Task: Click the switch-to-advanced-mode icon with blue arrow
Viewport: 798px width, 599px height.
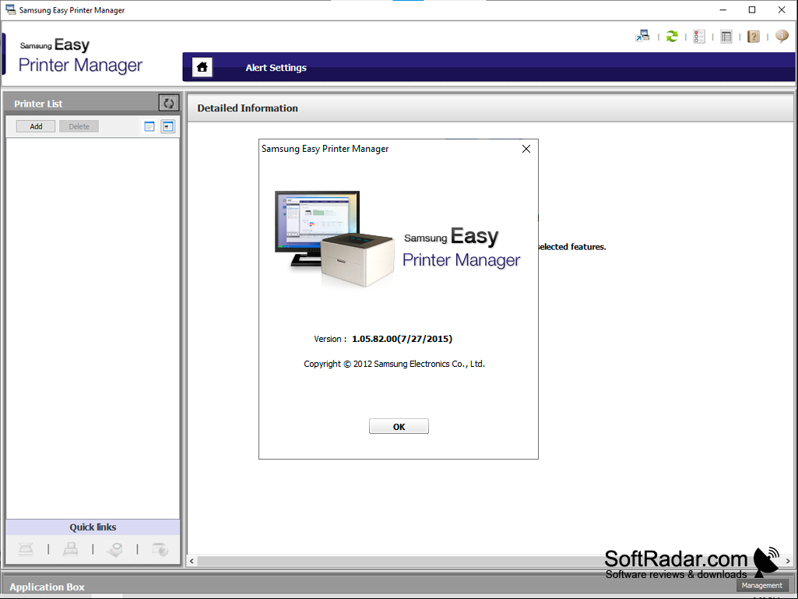Action: [x=643, y=36]
